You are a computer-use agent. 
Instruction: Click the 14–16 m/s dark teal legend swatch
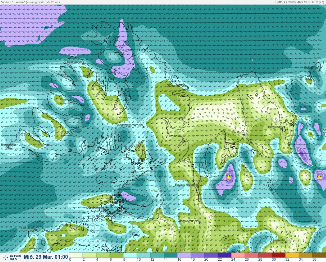170,255
